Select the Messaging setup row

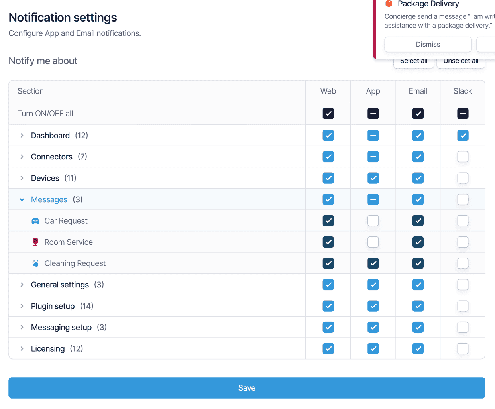[x=61, y=327]
